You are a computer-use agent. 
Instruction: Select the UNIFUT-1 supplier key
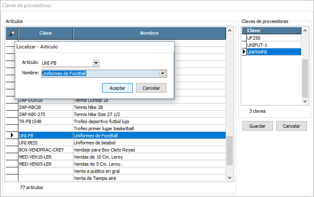click(x=273, y=45)
